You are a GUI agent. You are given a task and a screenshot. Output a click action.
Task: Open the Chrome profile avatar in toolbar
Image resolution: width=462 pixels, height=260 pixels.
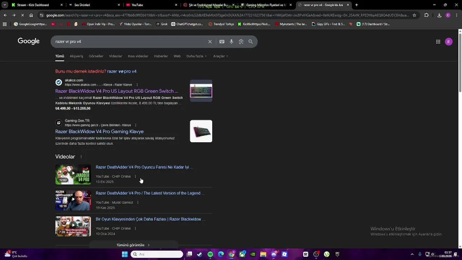(448, 15)
